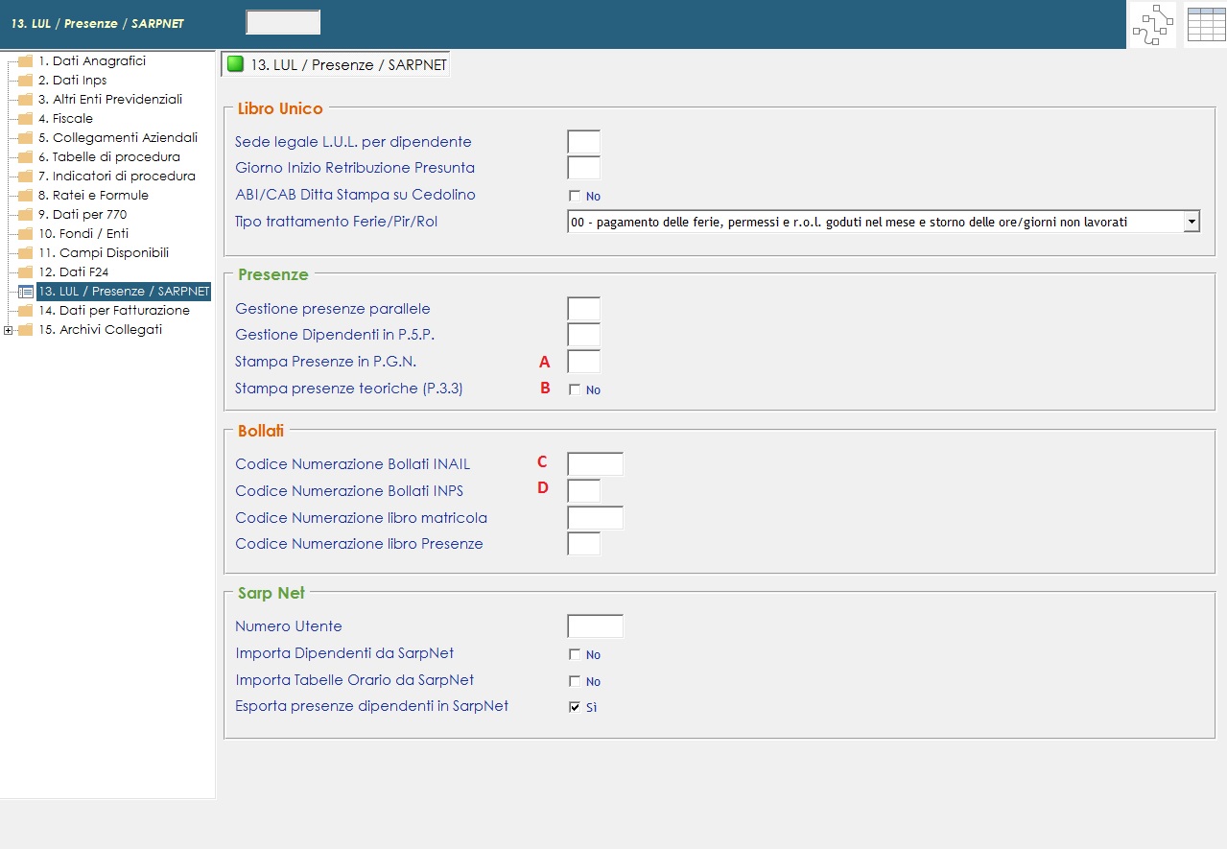Expand the 15. Archivi Collegati tree node
Viewport: 1227px width, 849px height.
[9, 330]
